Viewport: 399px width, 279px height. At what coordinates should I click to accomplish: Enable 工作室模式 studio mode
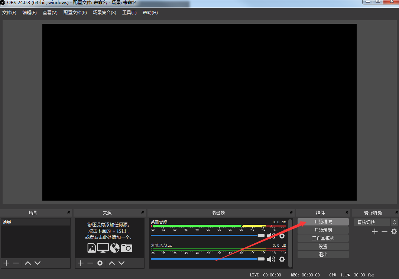coord(323,238)
